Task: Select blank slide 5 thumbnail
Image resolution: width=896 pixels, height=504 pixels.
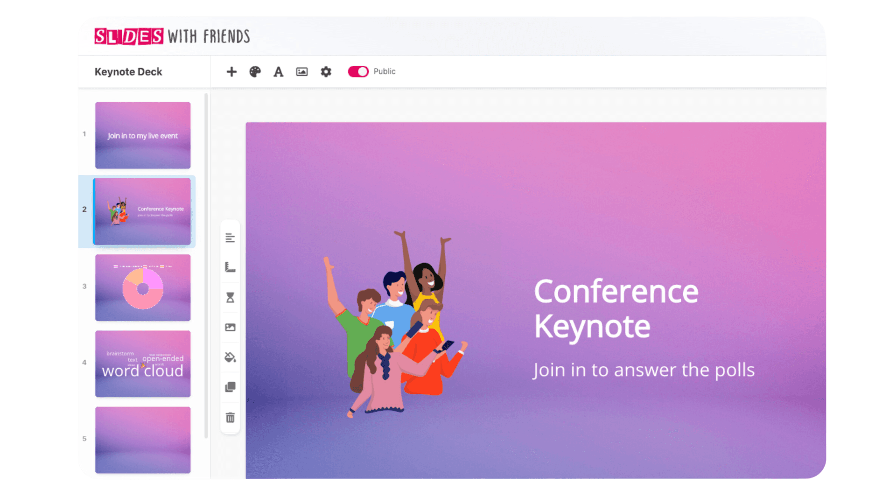Action: (143, 440)
